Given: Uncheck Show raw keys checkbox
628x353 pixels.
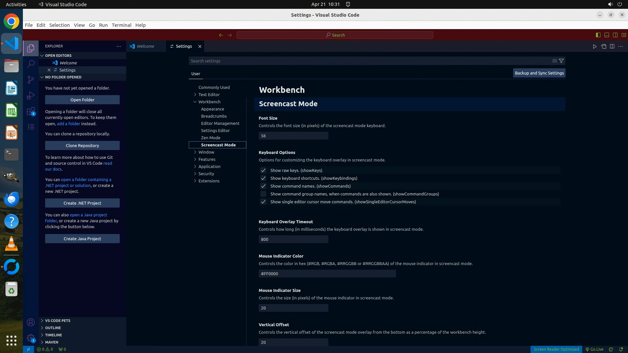Looking at the screenshot, I should click(263, 170).
